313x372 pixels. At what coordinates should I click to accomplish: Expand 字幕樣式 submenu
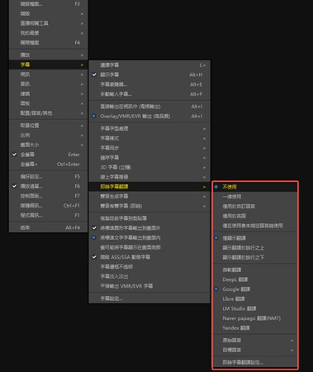point(149,138)
